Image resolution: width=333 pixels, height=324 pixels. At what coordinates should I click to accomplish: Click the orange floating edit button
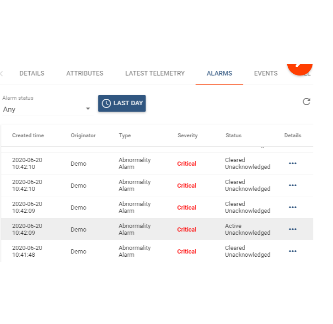[x=300, y=70]
